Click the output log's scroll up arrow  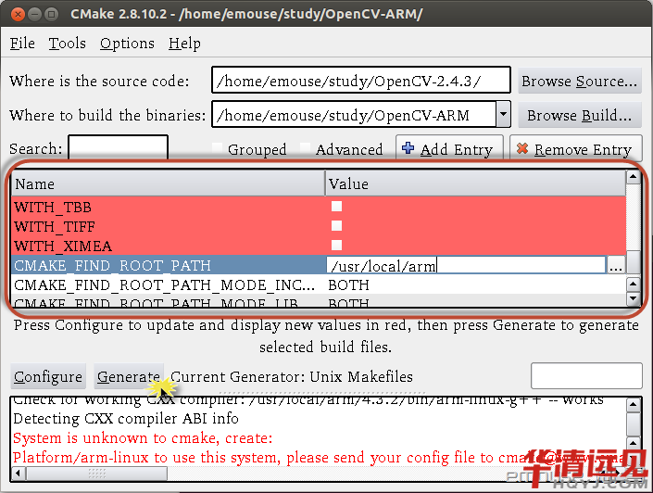point(634,404)
